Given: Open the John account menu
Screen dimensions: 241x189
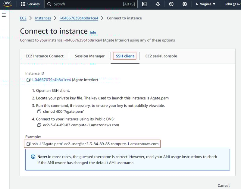Looking at the screenshot, I should tap(232, 4).
